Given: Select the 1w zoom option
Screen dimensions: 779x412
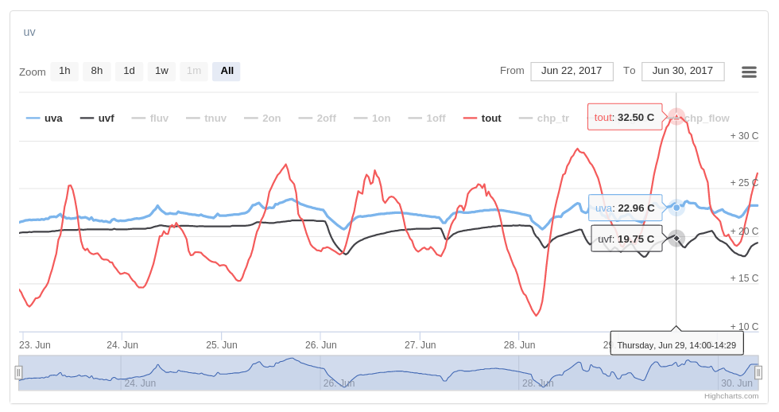Looking at the screenshot, I should tap(161, 72).
